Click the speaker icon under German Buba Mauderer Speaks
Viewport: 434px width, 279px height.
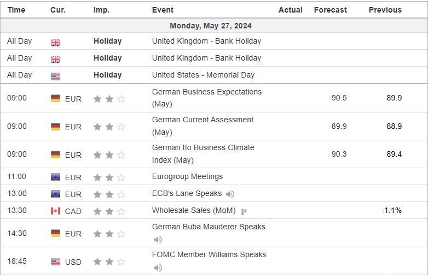pos(158,240)
